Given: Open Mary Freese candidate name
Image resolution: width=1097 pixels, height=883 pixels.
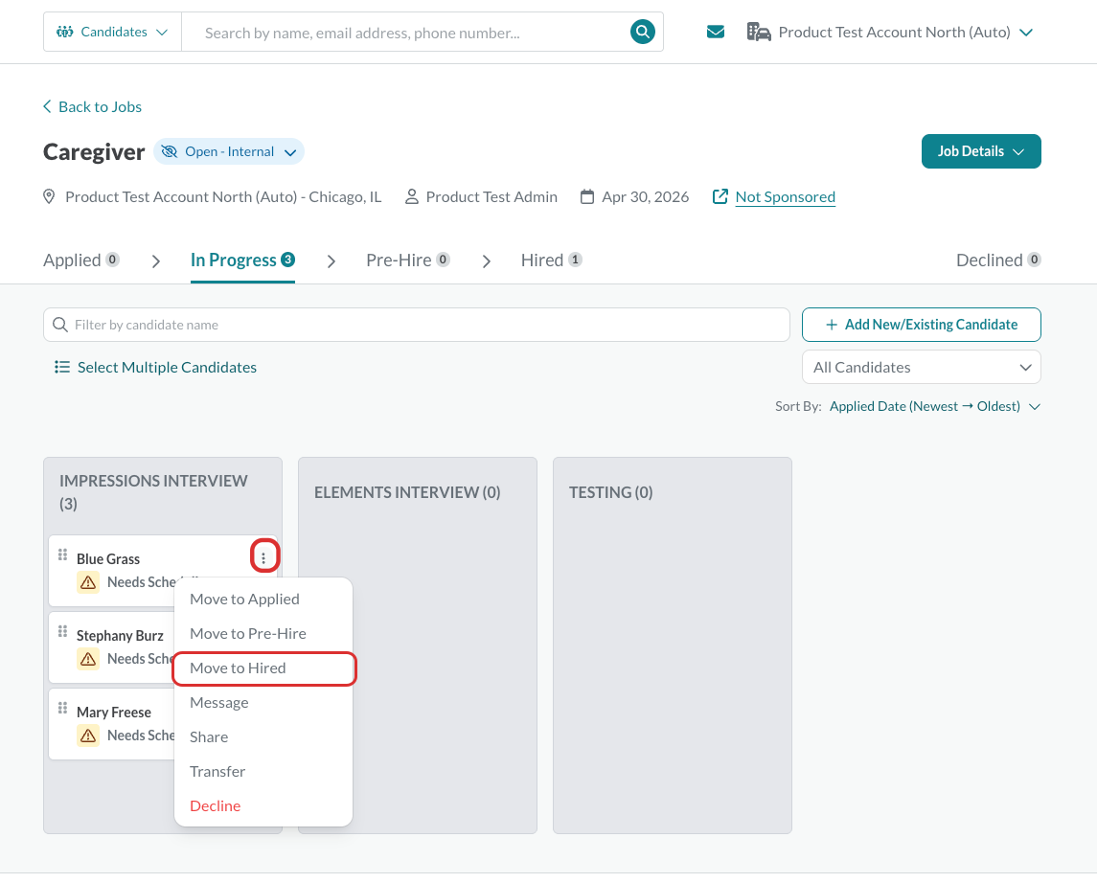Looking at the screenshot, I should (114, 712).
